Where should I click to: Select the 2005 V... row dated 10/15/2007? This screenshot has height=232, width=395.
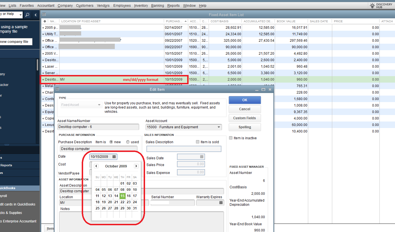tap(218, 54)
